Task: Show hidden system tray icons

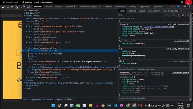Action: (x=146, y=106)
